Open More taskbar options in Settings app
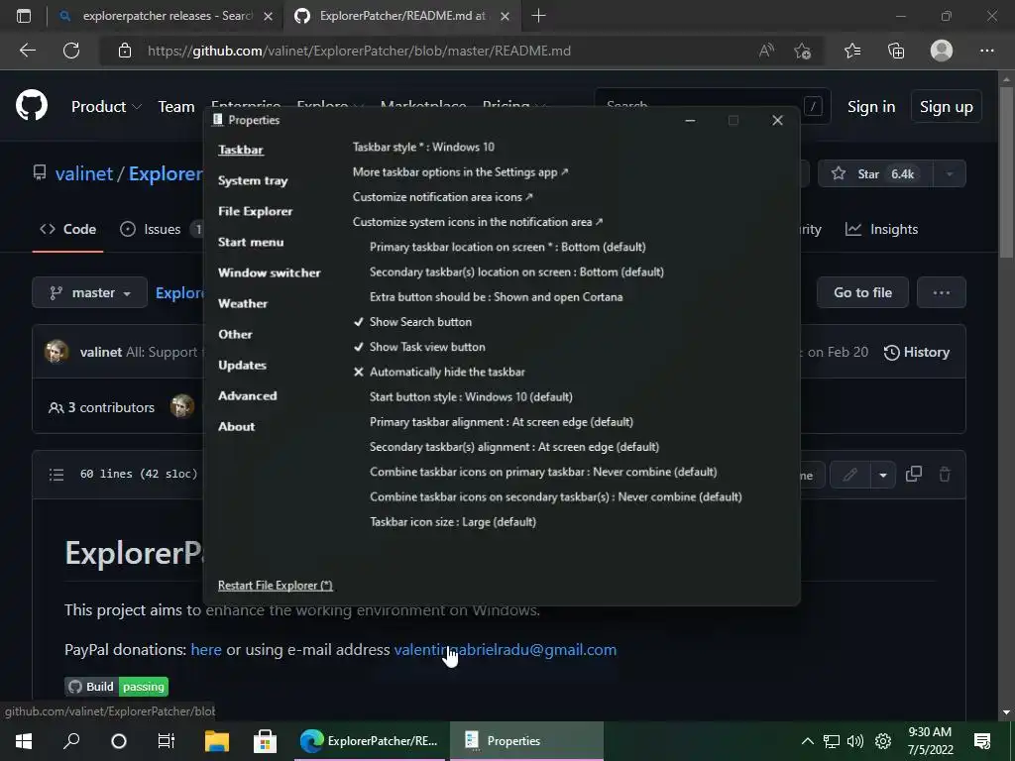 pos(460,172)
